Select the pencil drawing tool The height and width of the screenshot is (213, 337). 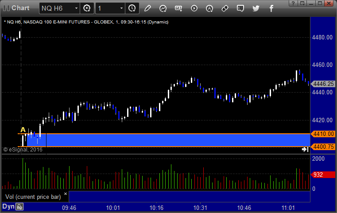click(147, 8)
